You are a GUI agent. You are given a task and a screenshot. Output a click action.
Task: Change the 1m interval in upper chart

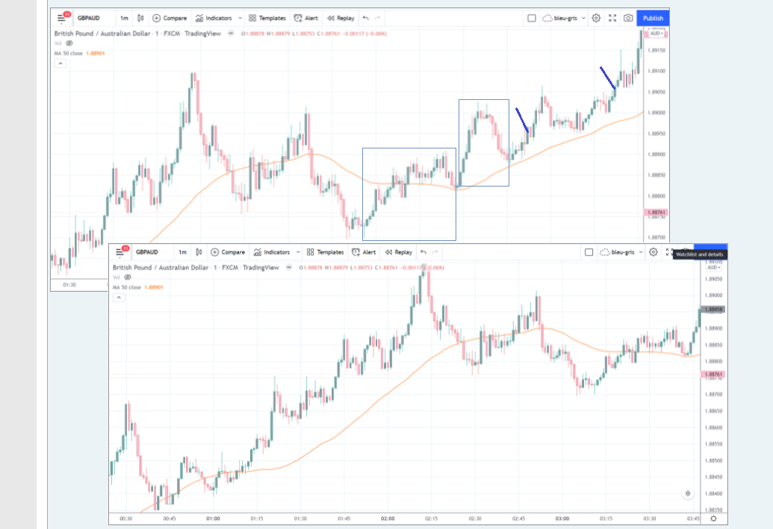pyautogui.click(x=124, y=18)
